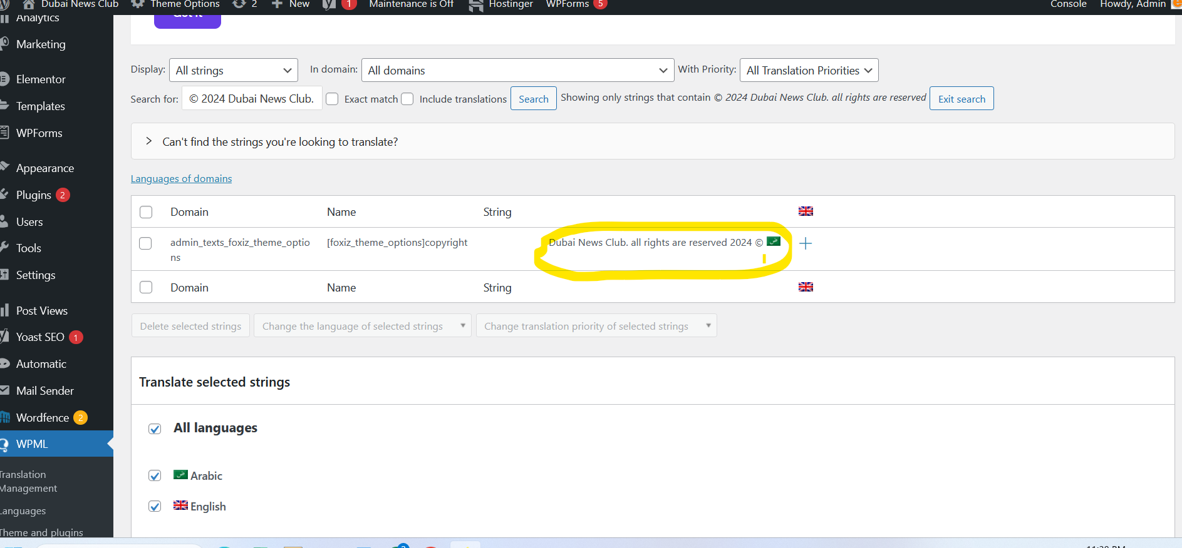1182x548 pixels.
Task: Check select-all box in table footer
Action: point(146,287)
